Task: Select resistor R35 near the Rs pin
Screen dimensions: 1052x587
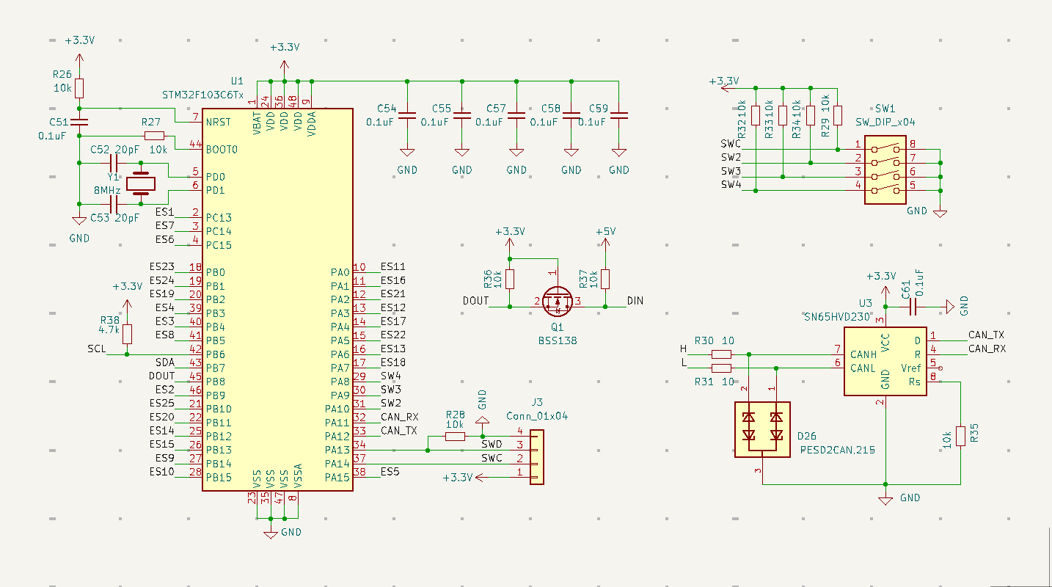Action: pos(960,437)
